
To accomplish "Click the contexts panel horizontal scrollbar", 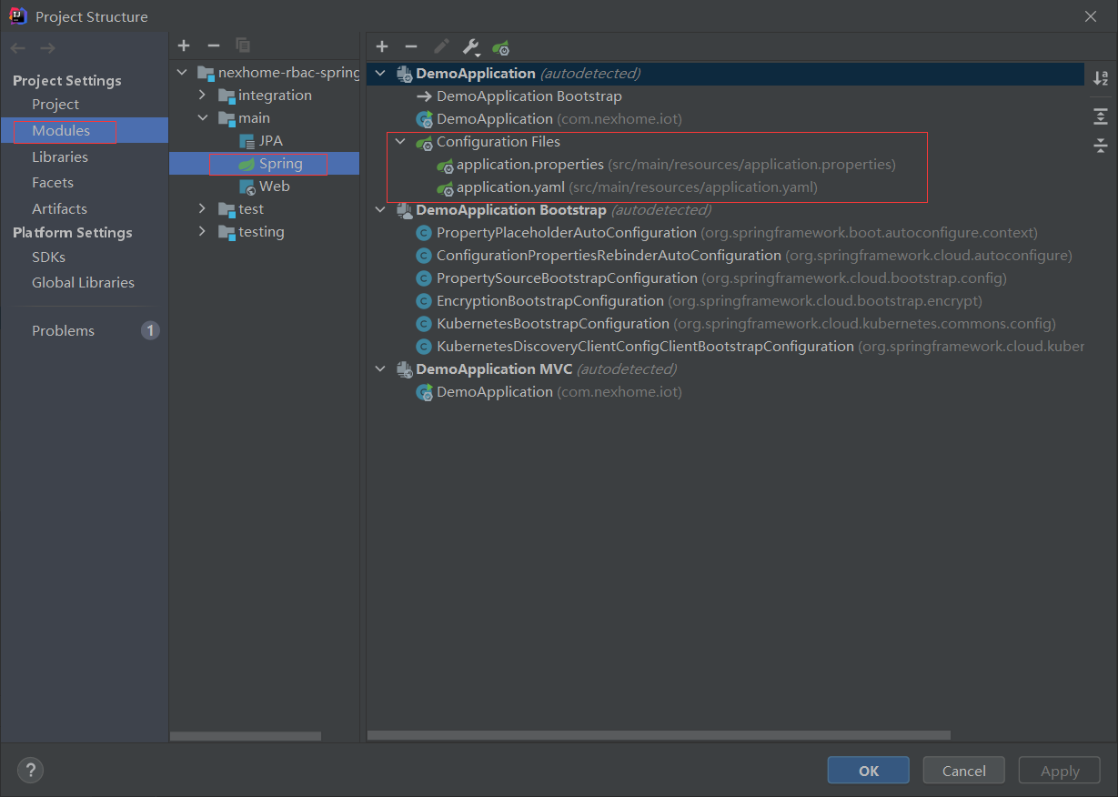I will (x=659, y=735).
